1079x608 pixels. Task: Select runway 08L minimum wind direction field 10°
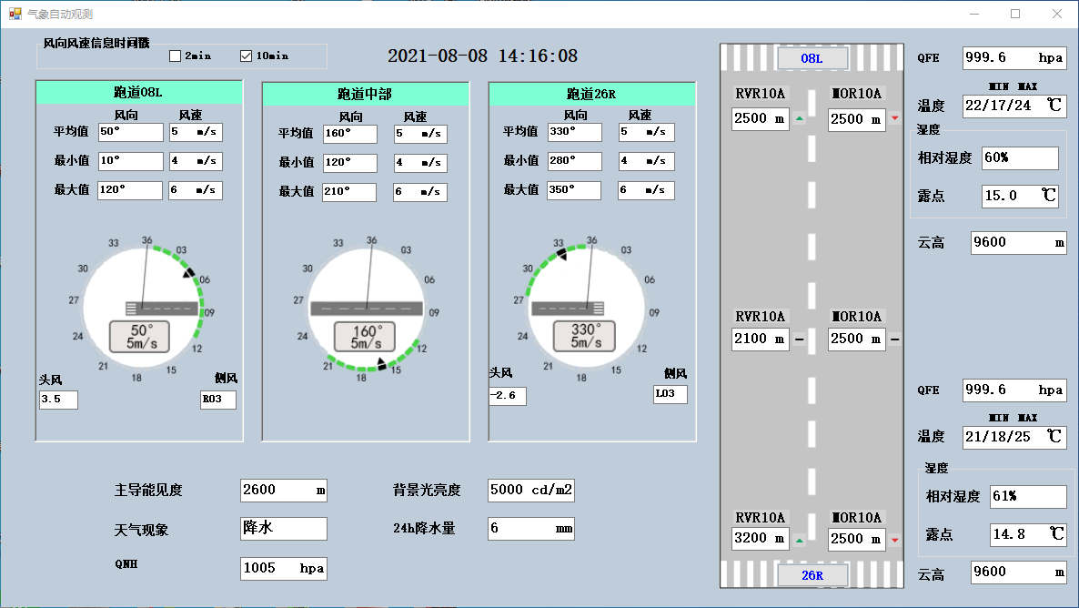pos(131,161)
